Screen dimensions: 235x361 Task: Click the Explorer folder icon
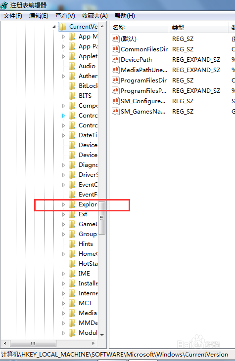(x=72, y=204)
